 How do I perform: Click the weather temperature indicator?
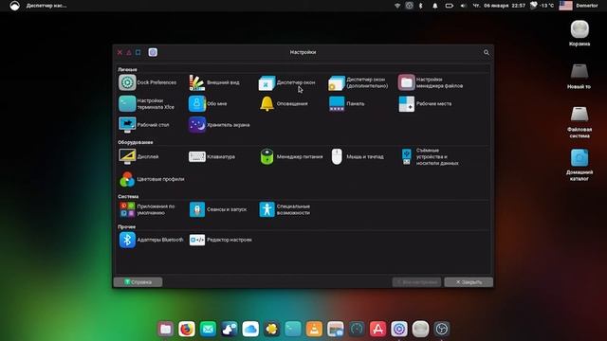click(542, 6)
